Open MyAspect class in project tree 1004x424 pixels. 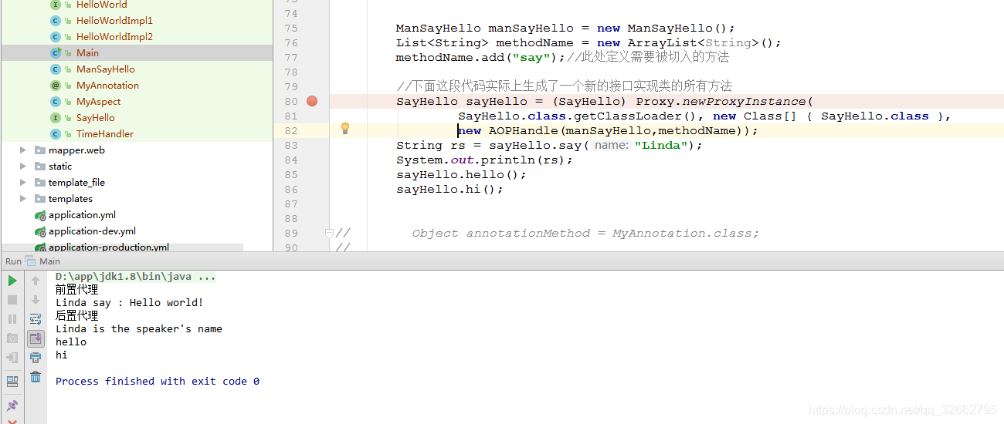[98, 102]
